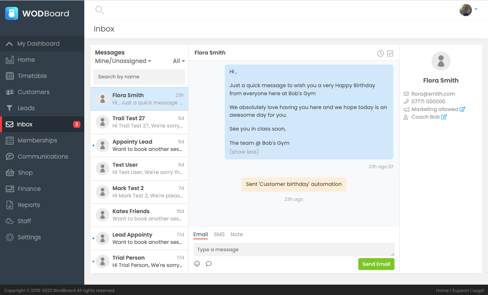The width and height of the screenshot is (488, 295).
Task: Click the Send Email button
Action: 376,264
